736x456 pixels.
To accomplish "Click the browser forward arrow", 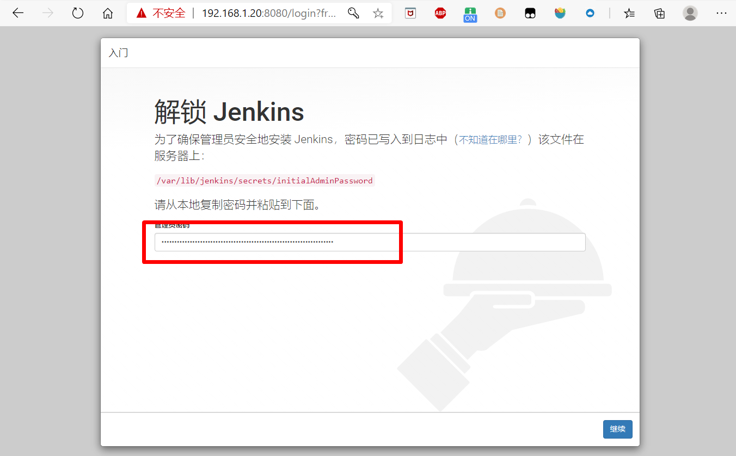I will 48,13.
